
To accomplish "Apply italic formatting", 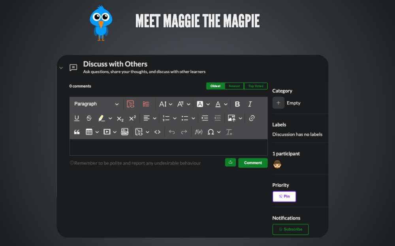I will [250, 104].
